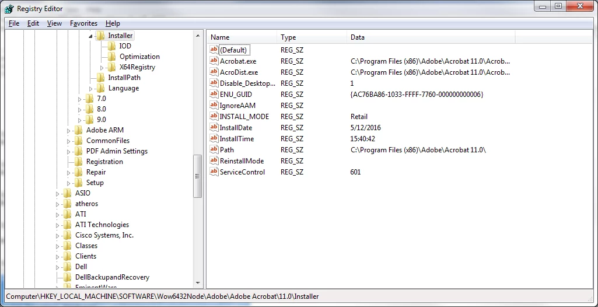The image size is (598, 307).
Task: Expand the ASIO key
Action: [57, 194]
